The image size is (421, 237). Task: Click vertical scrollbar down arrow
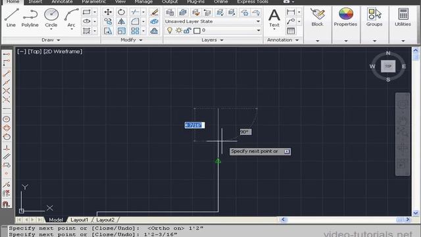click(x=416, y=213)
